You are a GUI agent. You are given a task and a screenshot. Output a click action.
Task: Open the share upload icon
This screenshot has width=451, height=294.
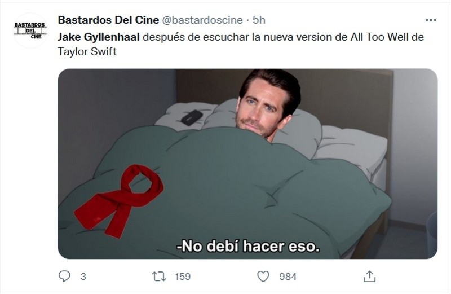click(x=369, y=277)
